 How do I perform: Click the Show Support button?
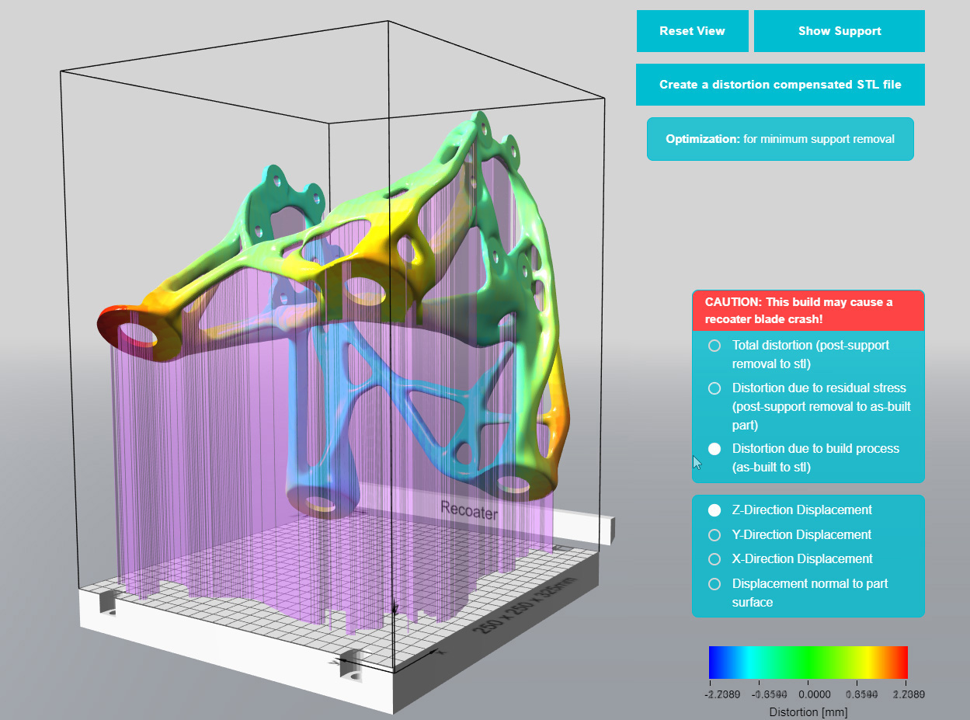click(839, 31)
